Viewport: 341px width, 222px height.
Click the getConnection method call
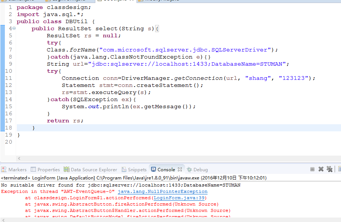[x=198, y=78]
